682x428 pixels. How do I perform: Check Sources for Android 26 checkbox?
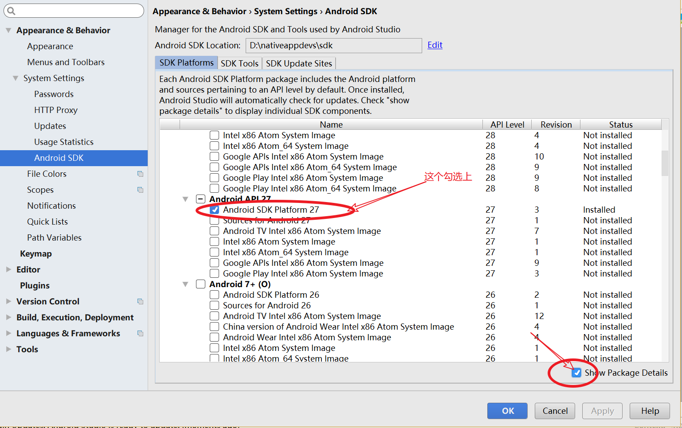click(x=215, y=305)
